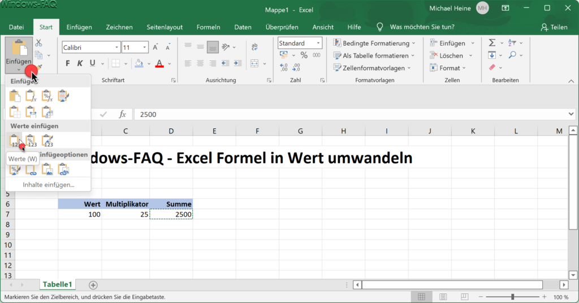Click the Decrease Font Size icon

pyautogui.click(x=168, y=47)
